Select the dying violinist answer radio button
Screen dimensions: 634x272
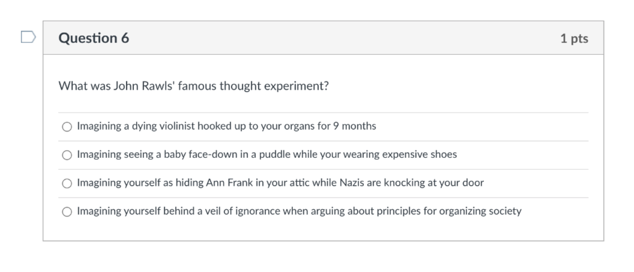67,127
